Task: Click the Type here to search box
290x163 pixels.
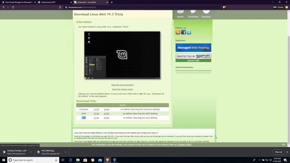Action: click(33, 160)
